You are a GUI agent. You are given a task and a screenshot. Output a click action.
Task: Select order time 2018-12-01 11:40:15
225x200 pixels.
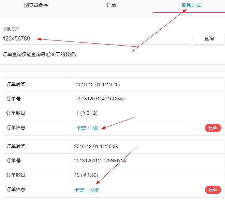point(98,84)
